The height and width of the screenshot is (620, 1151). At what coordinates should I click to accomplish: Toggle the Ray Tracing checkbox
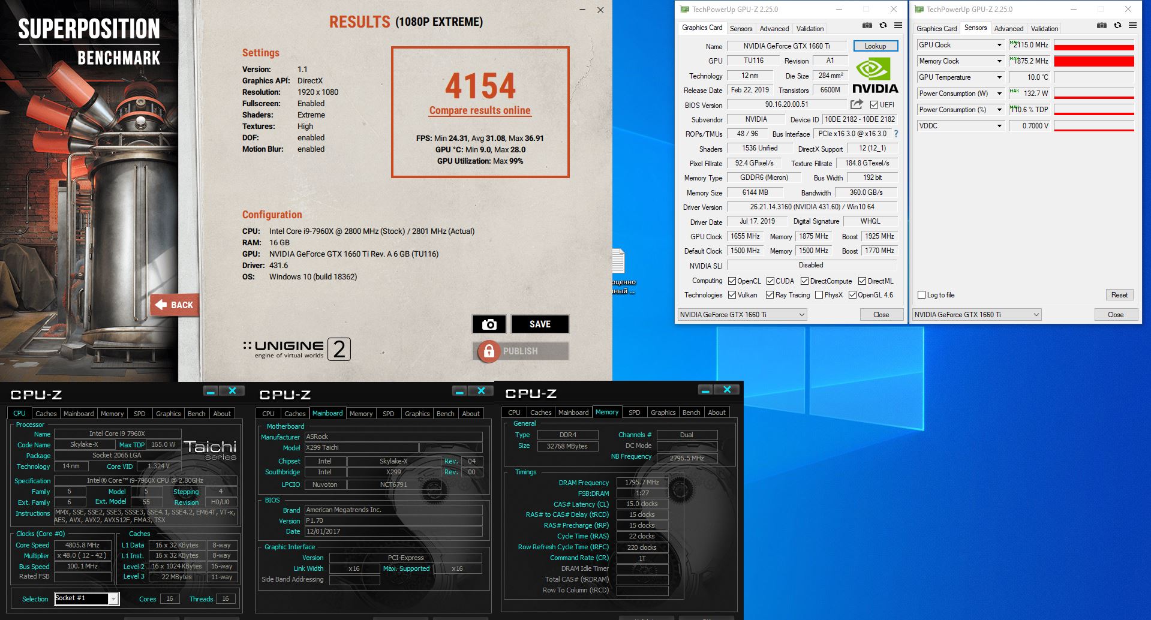[x=770, y=295]
